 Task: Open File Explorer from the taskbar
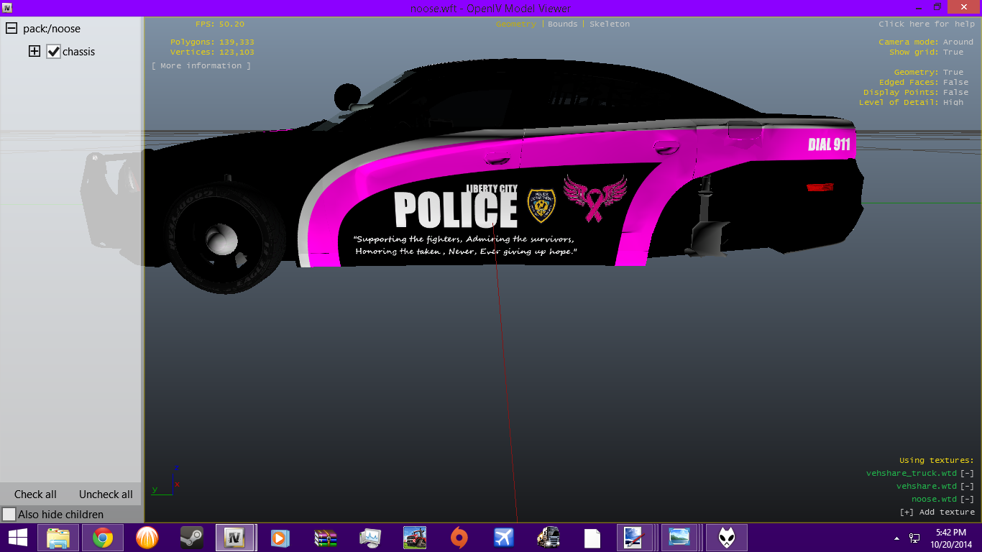tap(58, 538)
